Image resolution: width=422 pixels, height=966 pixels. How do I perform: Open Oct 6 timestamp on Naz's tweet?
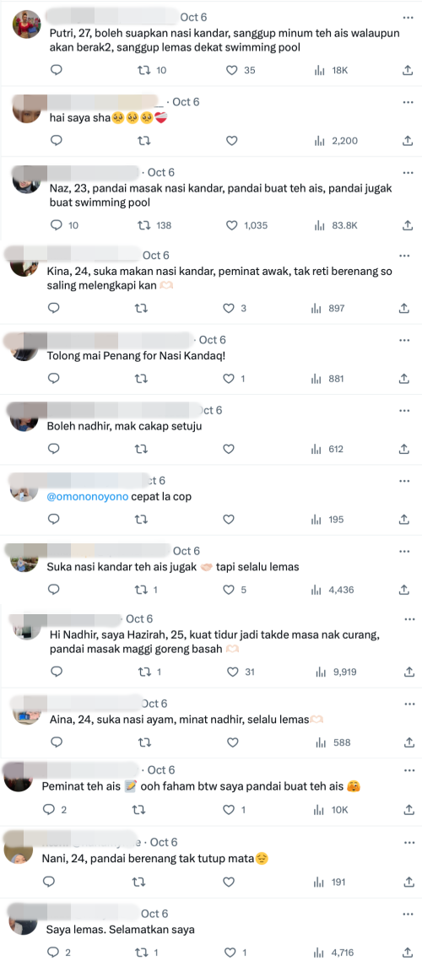tap(161, 172)
